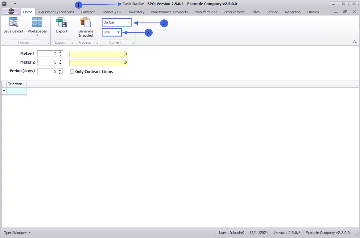Open the Sales tab
This screenshot has height=238, width=360.
point(255,12)
